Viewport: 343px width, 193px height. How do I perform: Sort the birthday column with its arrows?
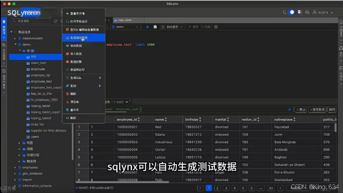[200, 119]
